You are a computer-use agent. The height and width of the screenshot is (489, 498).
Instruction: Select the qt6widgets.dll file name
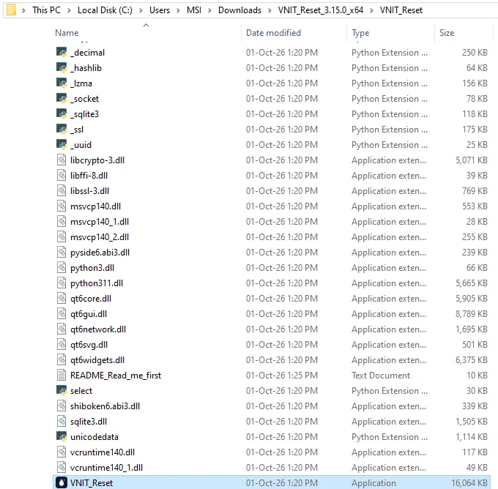coord(97,360)
